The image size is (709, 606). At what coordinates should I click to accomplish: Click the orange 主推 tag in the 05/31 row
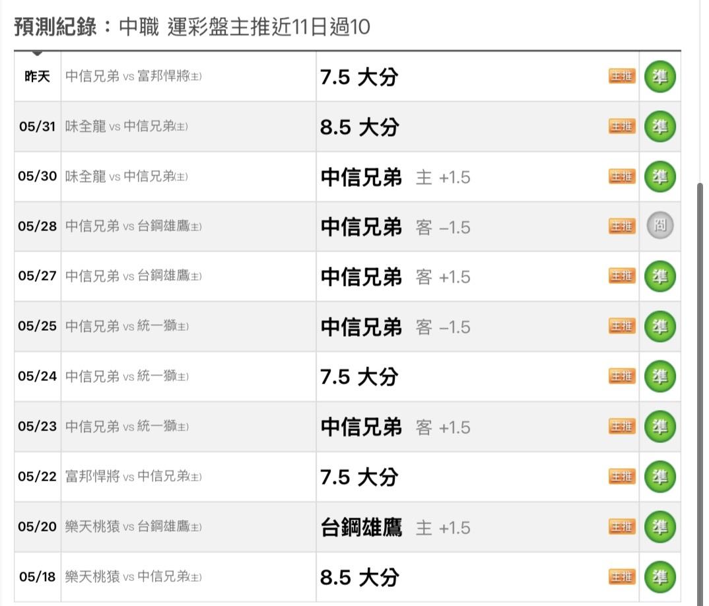point(622,126)
